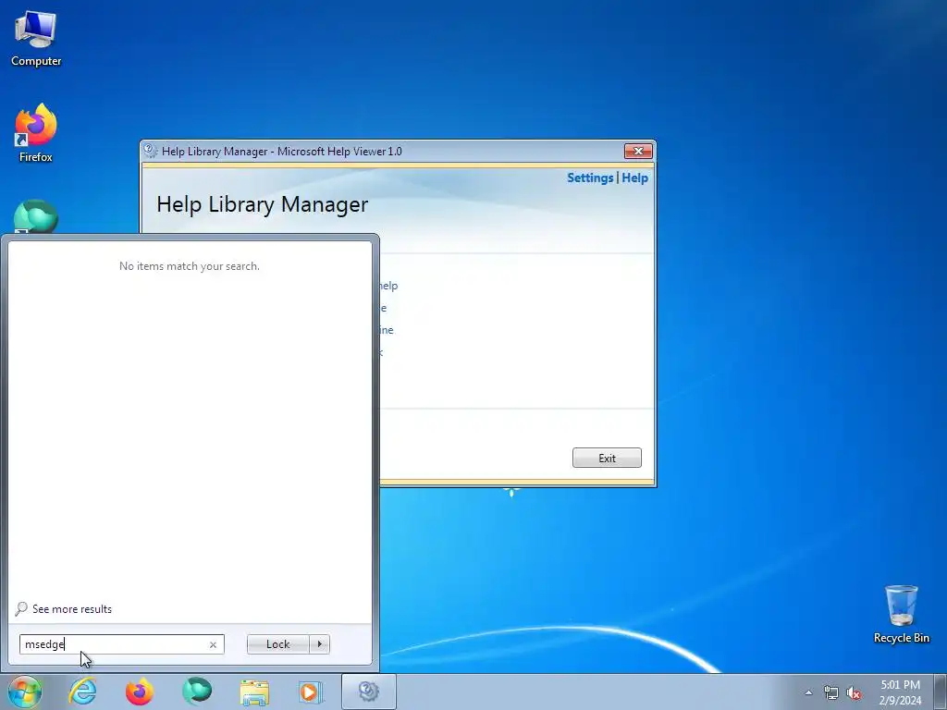Open Help link in Help Library Manager

coord(634,178)
